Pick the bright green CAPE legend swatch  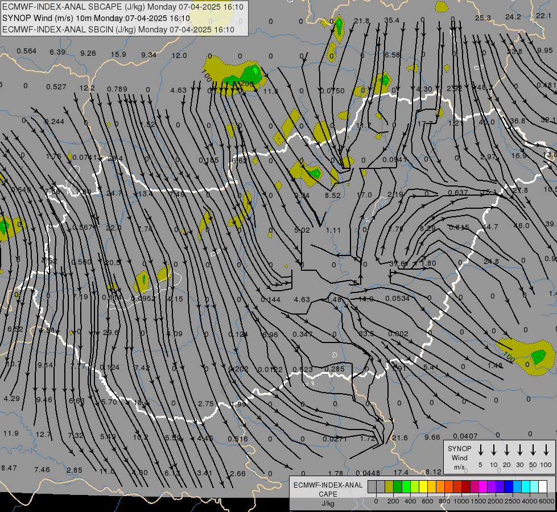click(x=406, y=487)
